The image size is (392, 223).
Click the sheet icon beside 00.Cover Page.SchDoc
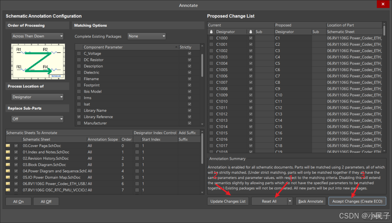(x=8, y=146)
